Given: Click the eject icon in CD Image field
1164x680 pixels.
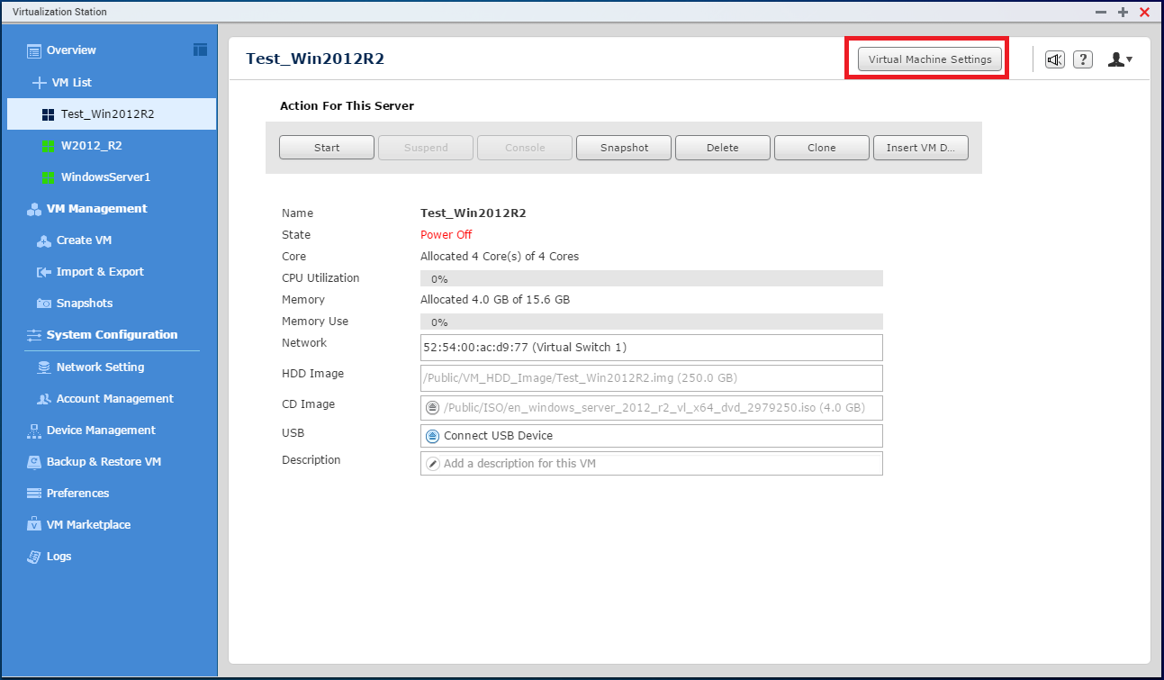Looking at the screenshot, I should click(432, 408).
